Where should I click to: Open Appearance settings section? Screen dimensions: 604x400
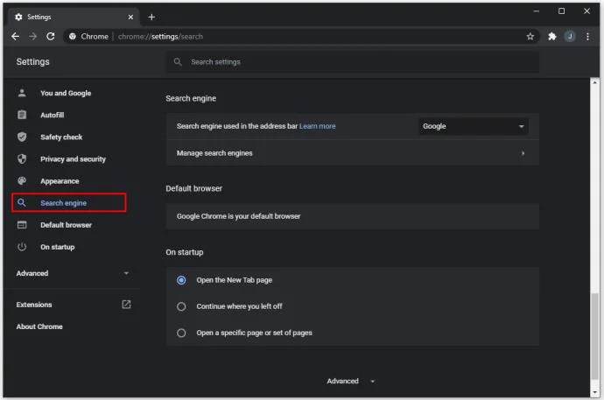pyautogui.click(x=60, y=180)
